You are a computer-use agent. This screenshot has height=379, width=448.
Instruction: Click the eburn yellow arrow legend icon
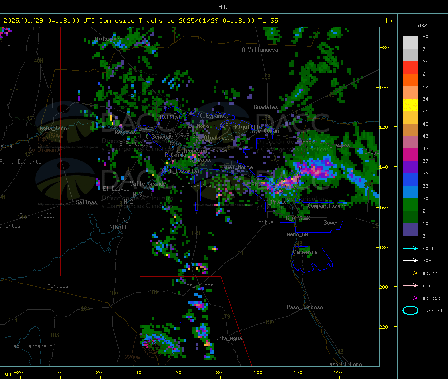click(410, 273)
